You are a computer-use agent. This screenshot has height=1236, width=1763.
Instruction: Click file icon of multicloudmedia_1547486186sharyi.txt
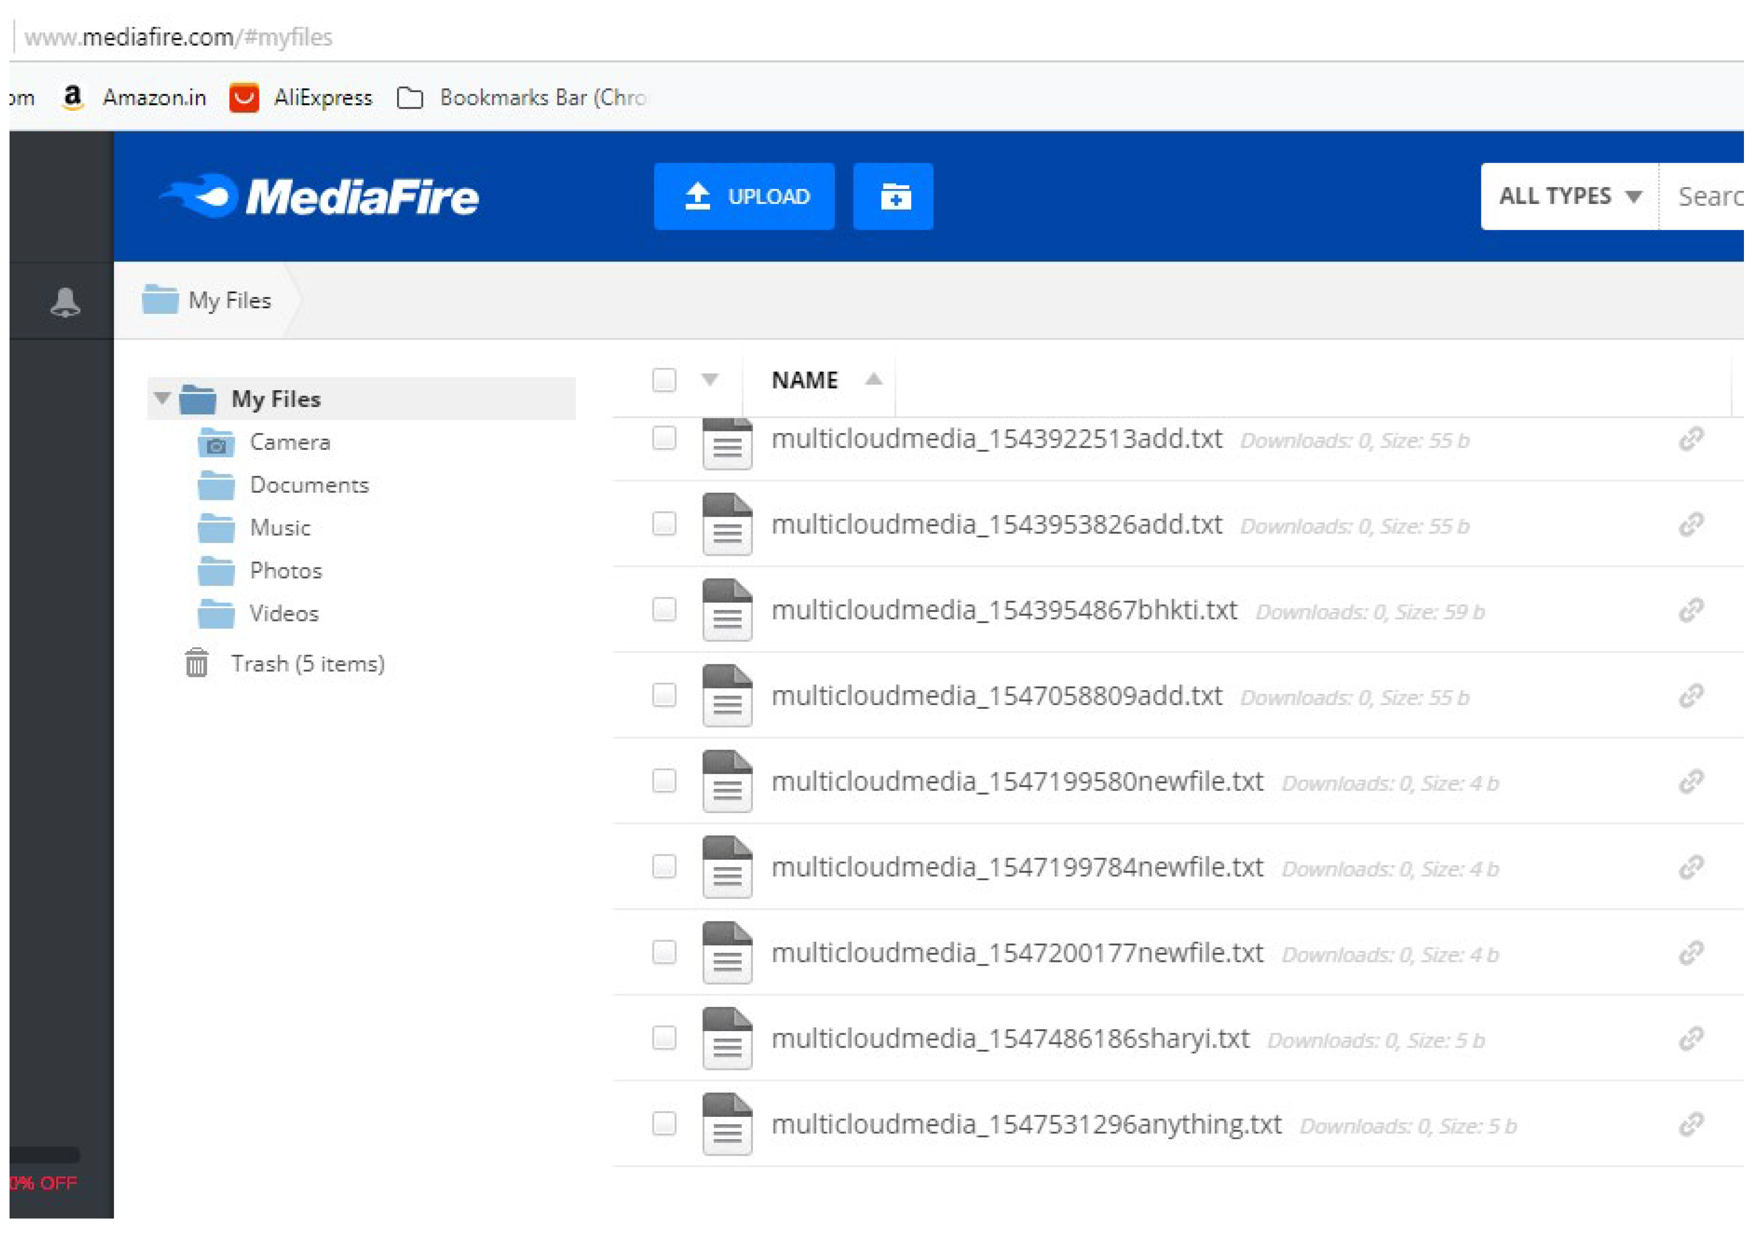tap(726, 1038)
